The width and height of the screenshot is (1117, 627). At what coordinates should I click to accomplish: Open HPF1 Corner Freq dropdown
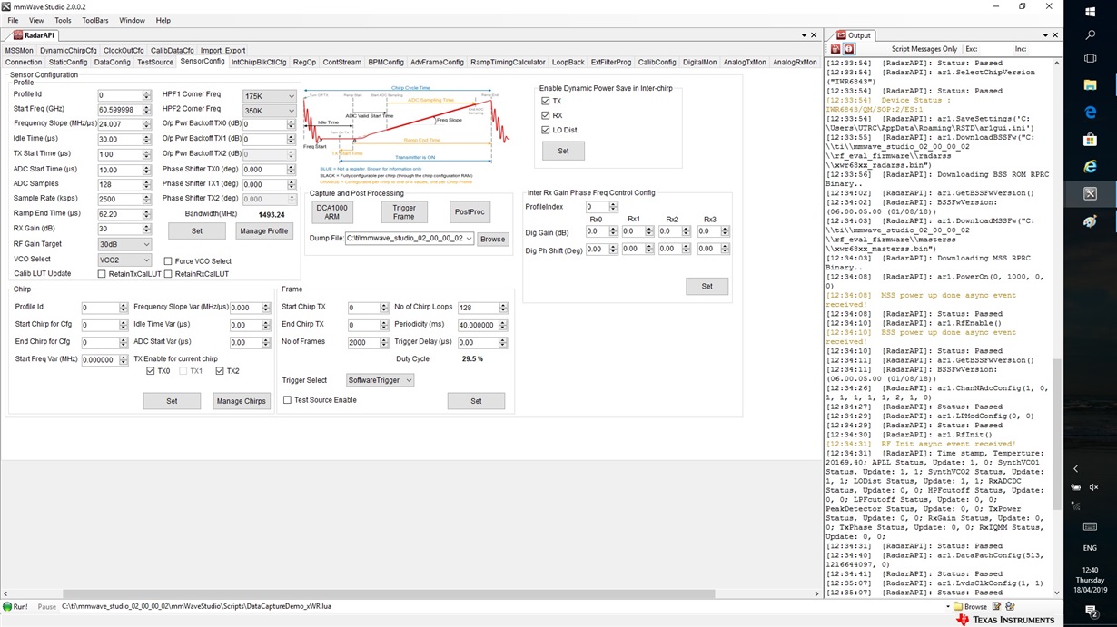270,95
